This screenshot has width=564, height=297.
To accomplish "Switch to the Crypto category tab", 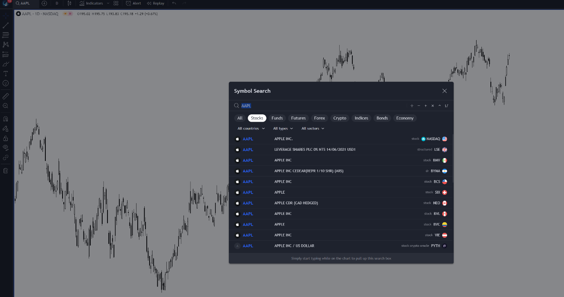I will pyautogui.click(x=340, y=118).
